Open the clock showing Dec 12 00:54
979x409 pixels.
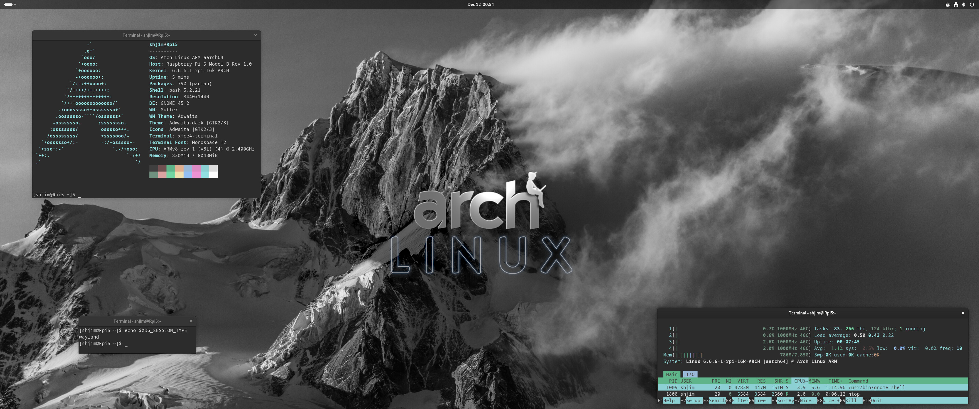[480, 5]
